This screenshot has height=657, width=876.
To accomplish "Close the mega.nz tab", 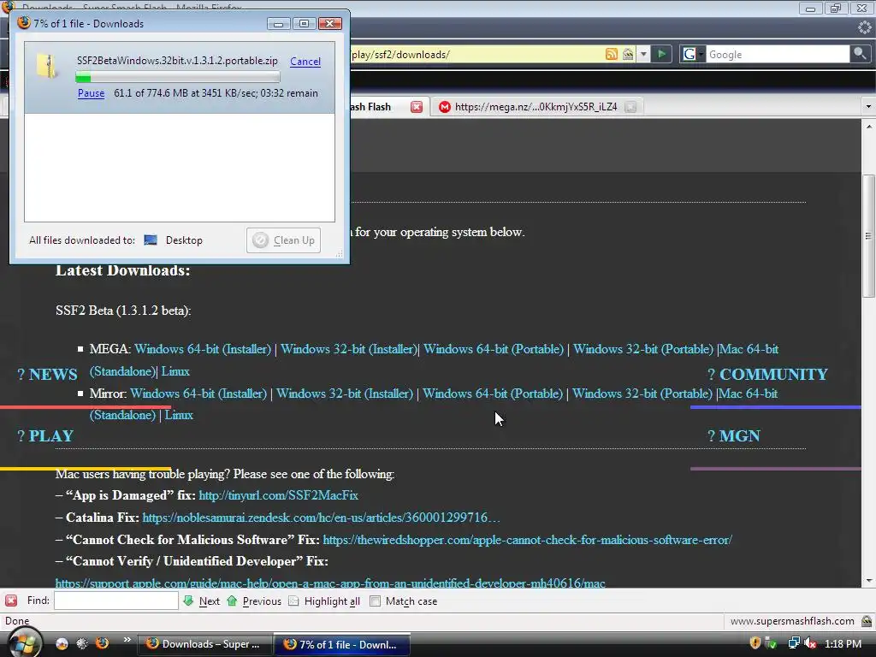I will [630, 107].
